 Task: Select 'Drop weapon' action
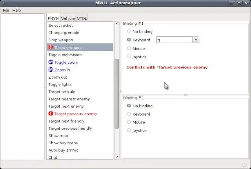80,40
